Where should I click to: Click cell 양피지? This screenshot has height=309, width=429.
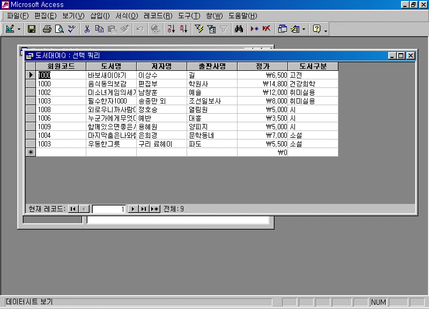point(212,127)
